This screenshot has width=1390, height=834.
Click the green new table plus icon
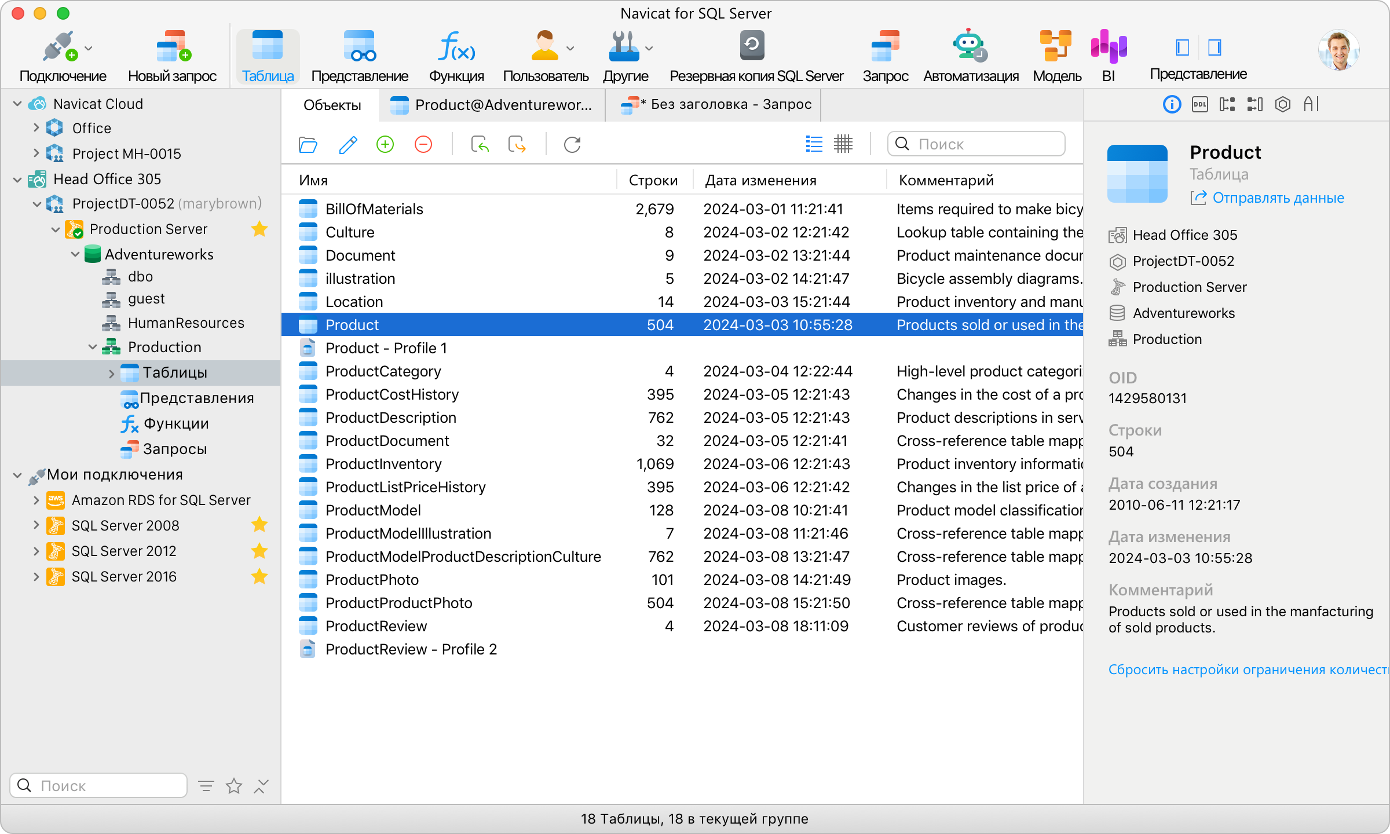tap(385, 144)
